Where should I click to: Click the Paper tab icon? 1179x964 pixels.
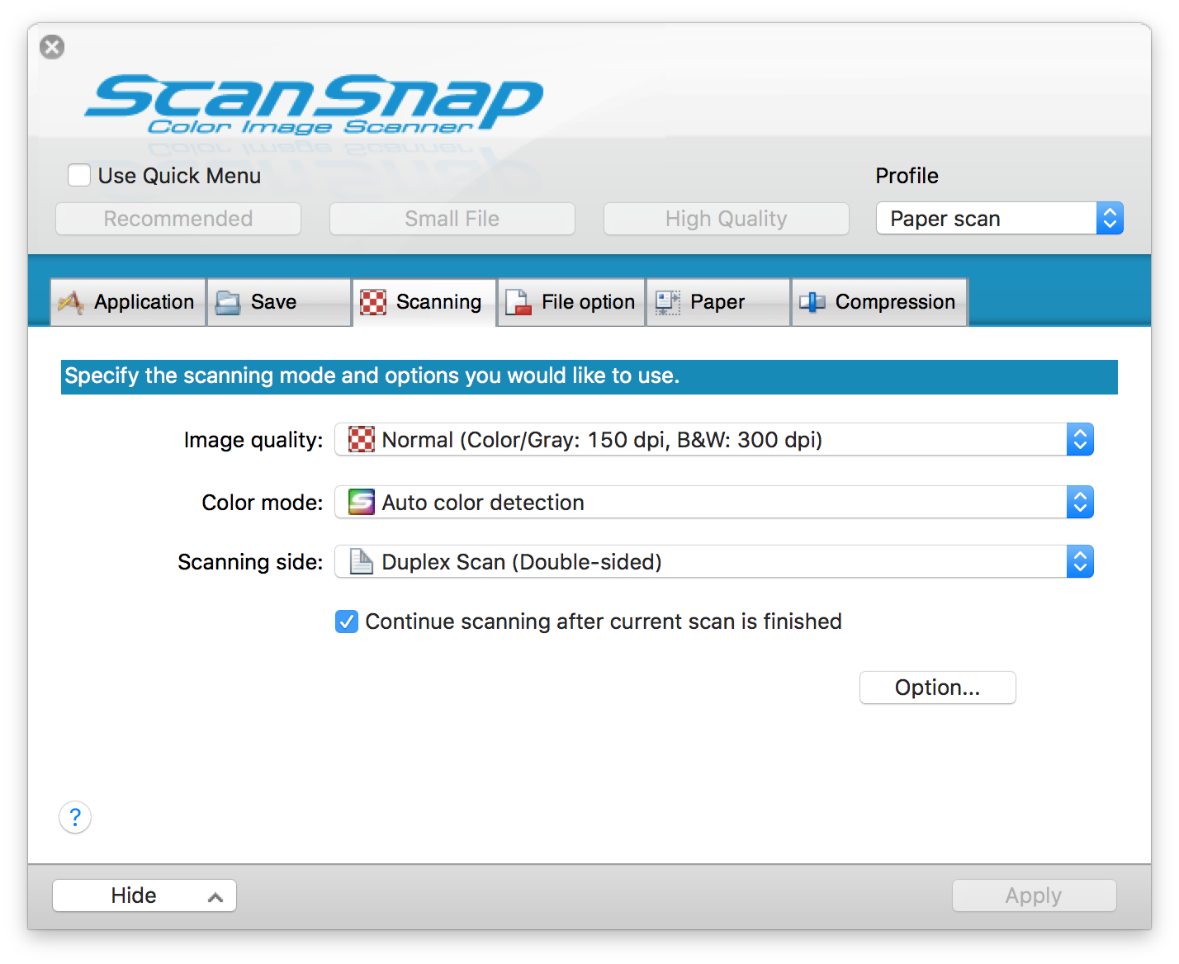coord(667,302)
